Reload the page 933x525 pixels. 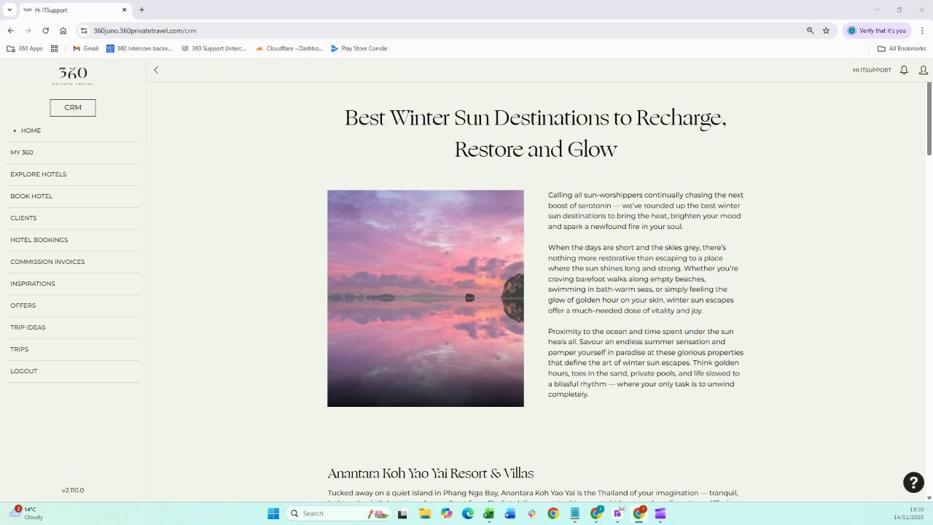(45, 31)
